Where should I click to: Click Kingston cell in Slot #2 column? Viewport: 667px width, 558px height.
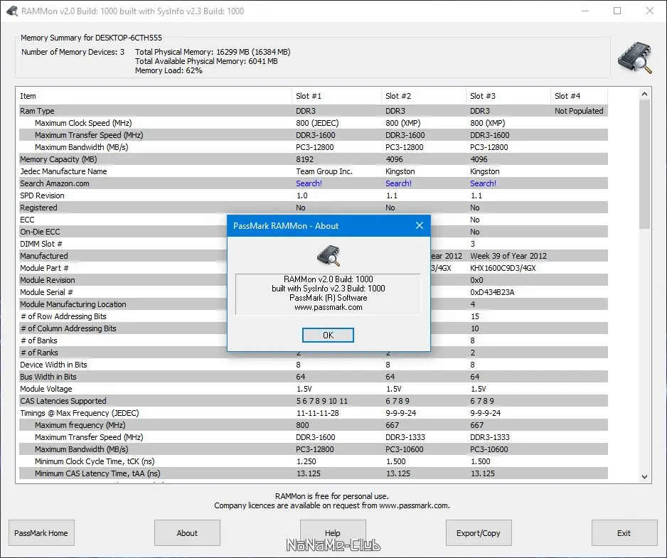click(x=400, y=171)
